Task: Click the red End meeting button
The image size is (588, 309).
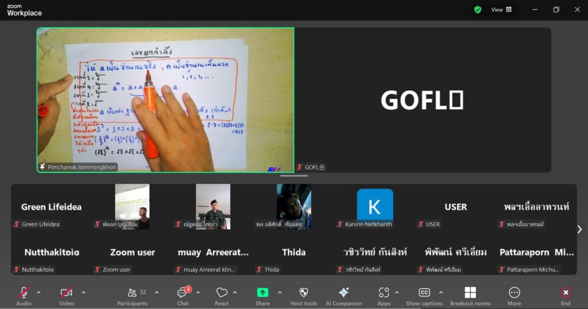Action: point(566,292)
